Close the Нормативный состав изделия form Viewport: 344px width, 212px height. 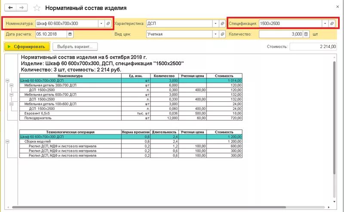pos(338,7)
